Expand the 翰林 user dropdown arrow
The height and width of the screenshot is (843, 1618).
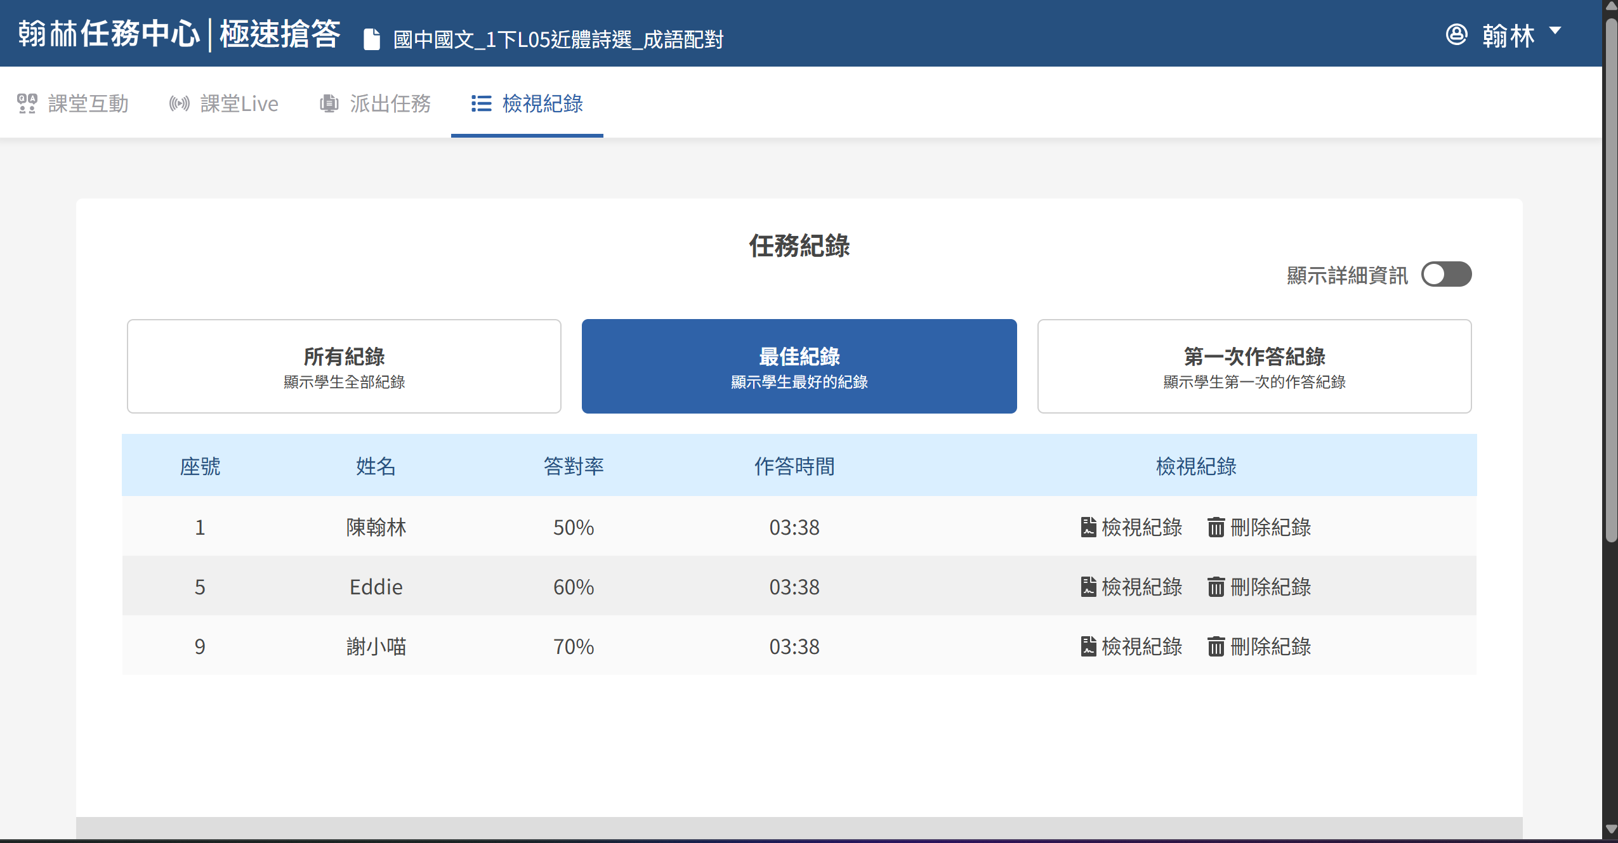pos(1555,30)
